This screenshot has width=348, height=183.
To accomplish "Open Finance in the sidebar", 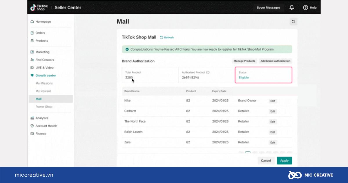I will coord(41,134).
